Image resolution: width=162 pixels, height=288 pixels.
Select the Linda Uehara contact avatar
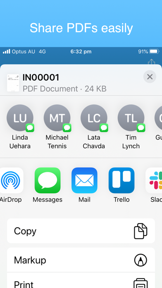coord(20,118)
